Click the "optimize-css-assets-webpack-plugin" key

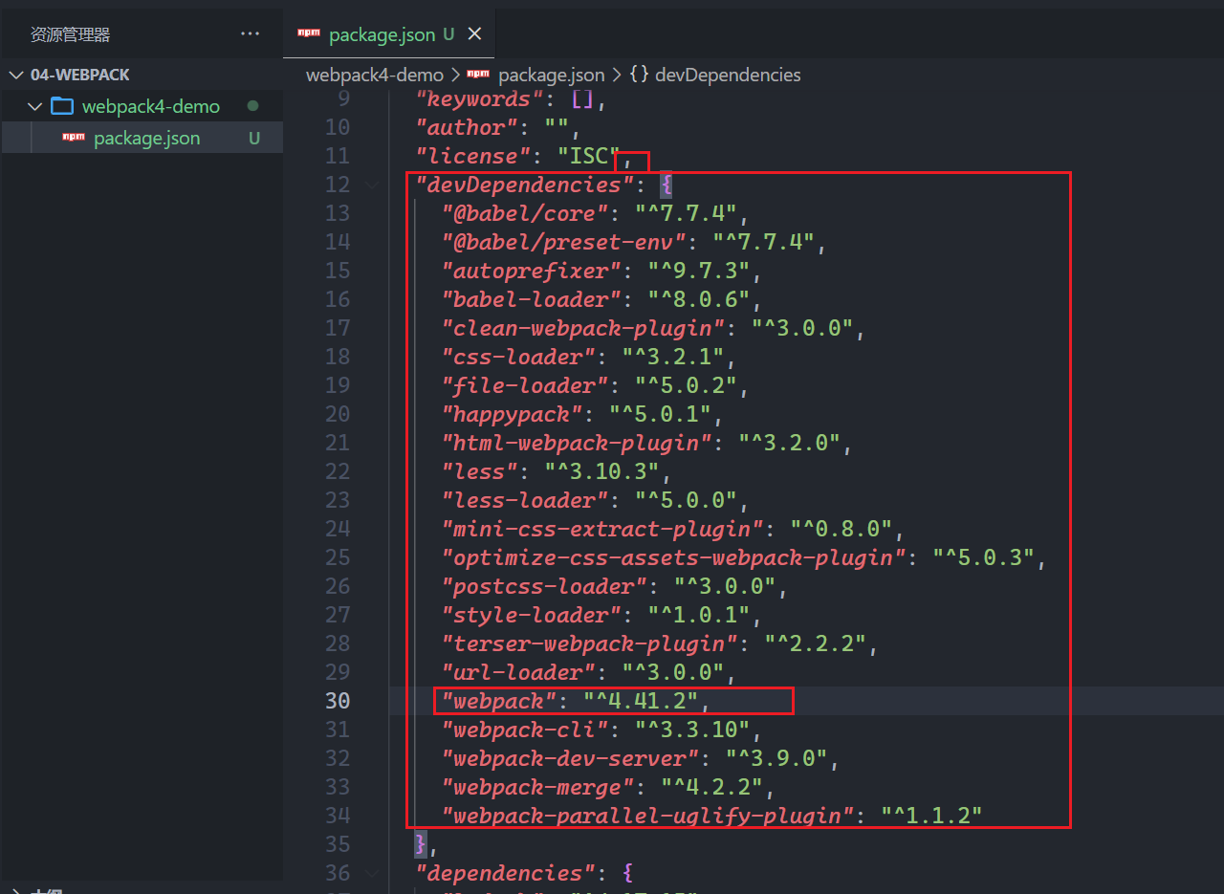674,557
